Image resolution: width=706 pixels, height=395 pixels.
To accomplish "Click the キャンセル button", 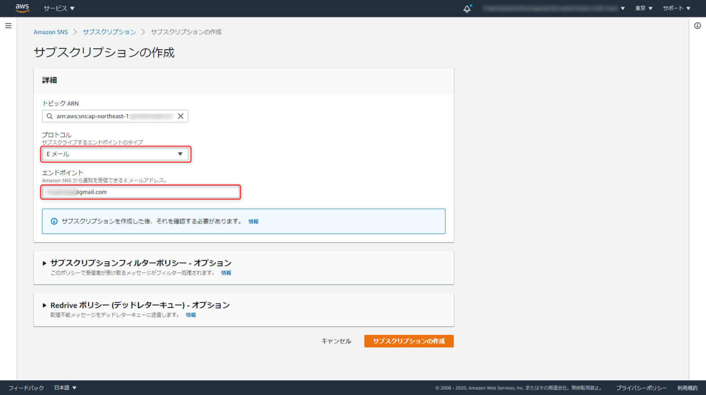I will [336, 341].
